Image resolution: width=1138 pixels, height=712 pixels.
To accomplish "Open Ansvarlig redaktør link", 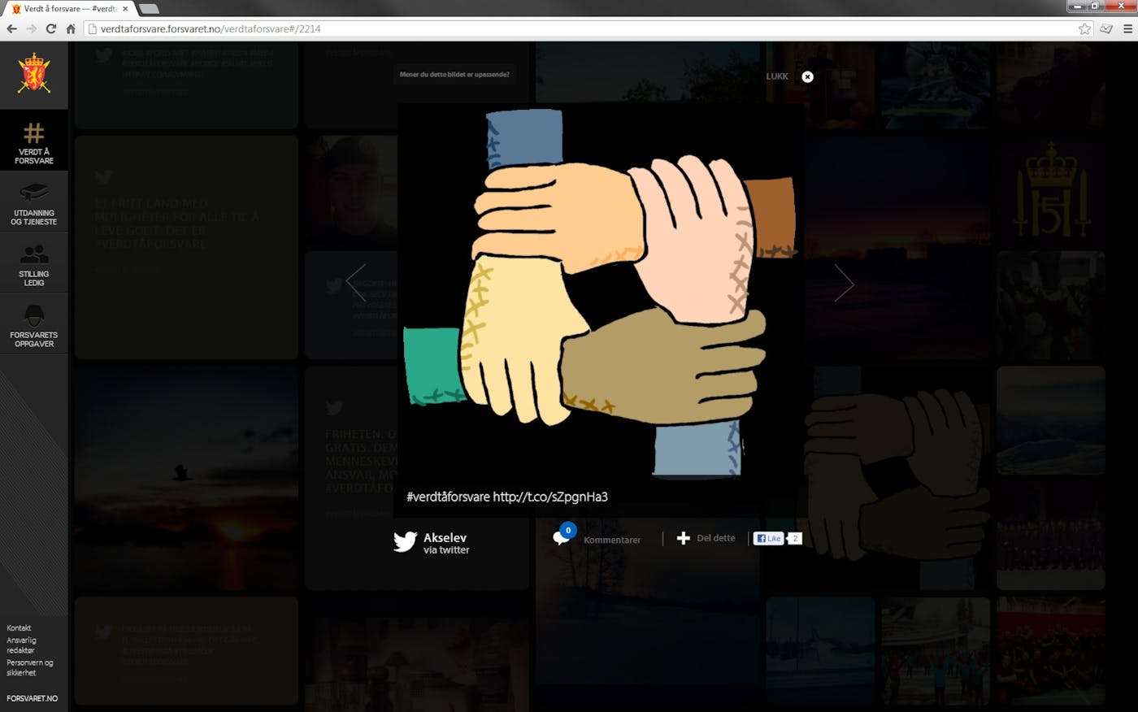I will [21, 645].
